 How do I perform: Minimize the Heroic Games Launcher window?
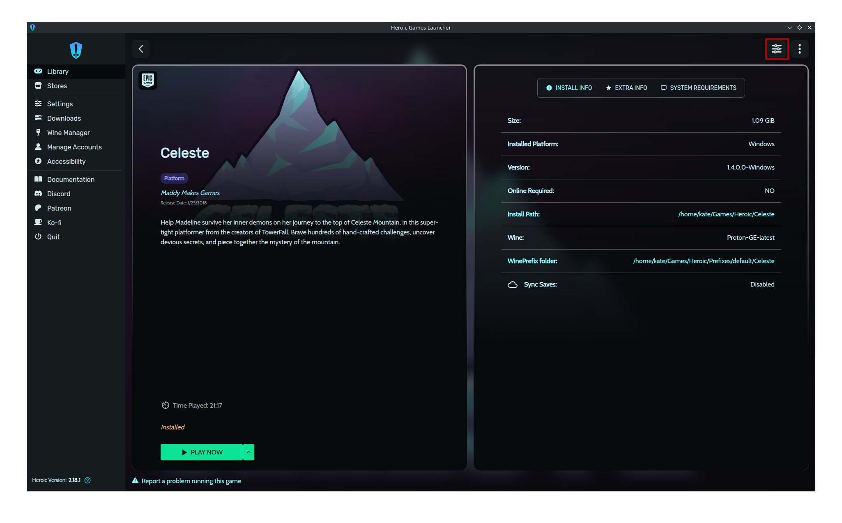789,28
